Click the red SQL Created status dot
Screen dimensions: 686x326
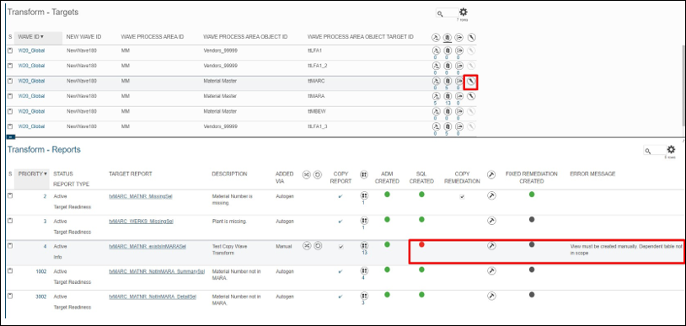coord(421,244)
